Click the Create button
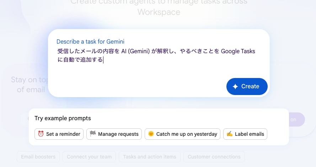316x167 pixels. (247, 87)
